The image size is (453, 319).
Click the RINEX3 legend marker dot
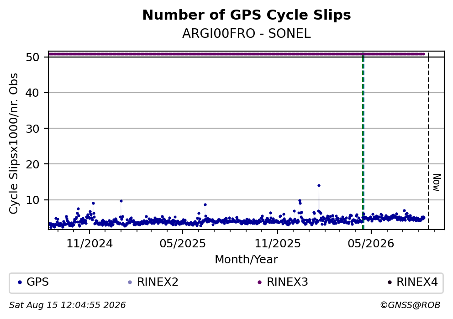click(259, 282)
